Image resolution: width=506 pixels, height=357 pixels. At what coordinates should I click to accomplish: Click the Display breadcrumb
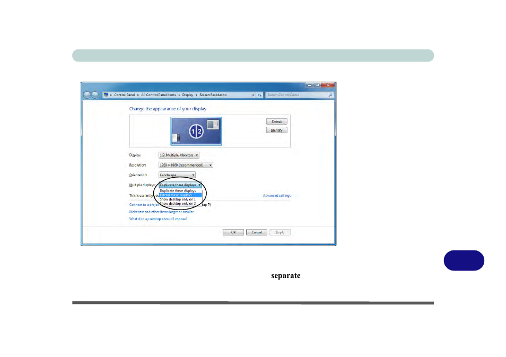pos(187,95)
